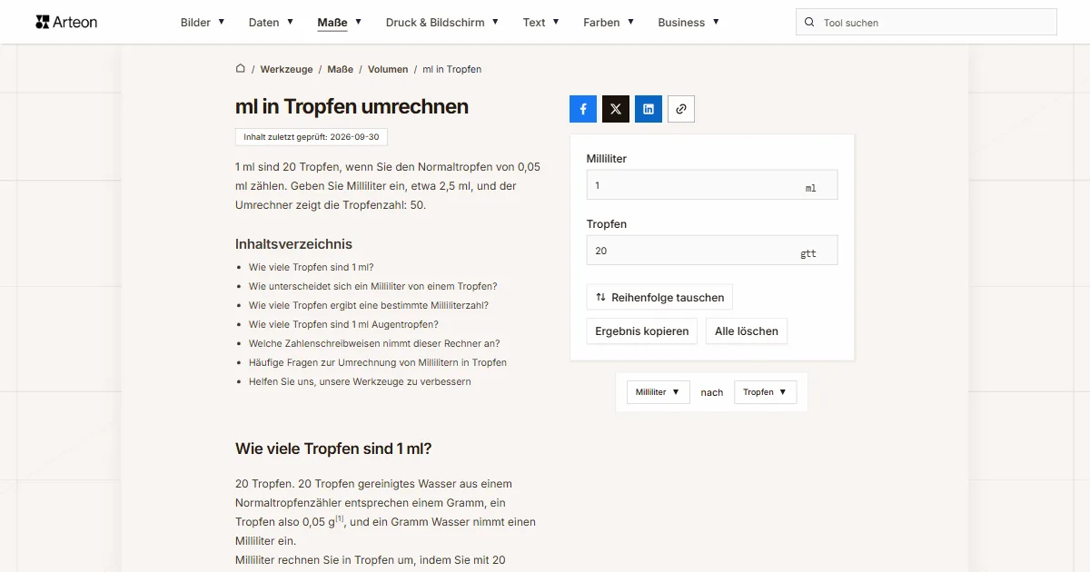Jump to 'Häufige Fragen' section
1090x572 pixels.
(378, 362)
